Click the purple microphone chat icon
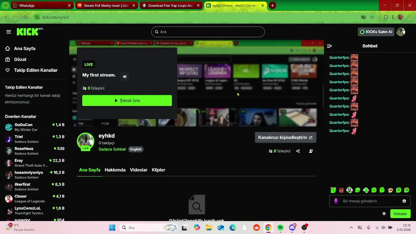This screenshot has width=416, height=234. [336, 201]
